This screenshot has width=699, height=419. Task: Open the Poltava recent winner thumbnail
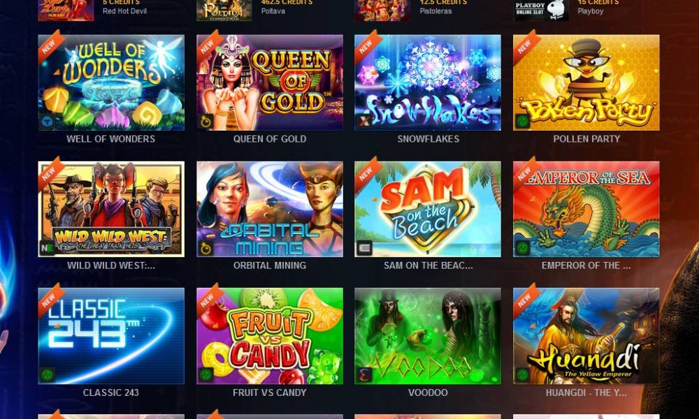(x=224, y=10)
